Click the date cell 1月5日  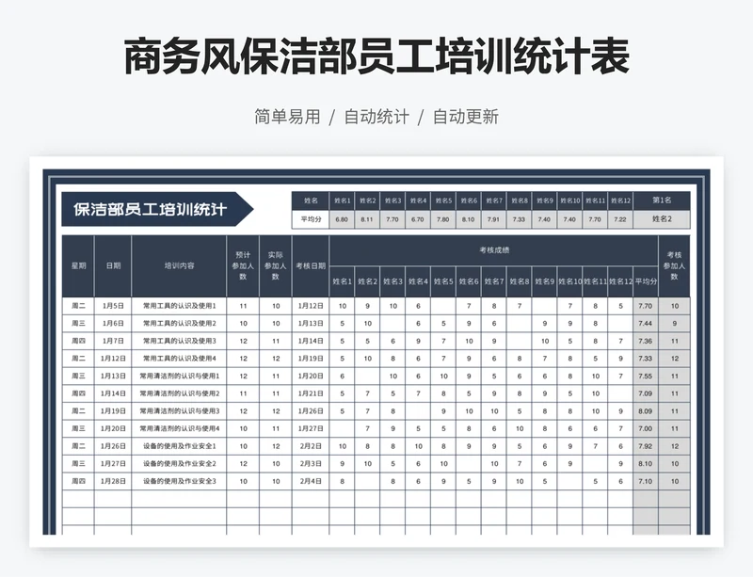coord(113,306)
